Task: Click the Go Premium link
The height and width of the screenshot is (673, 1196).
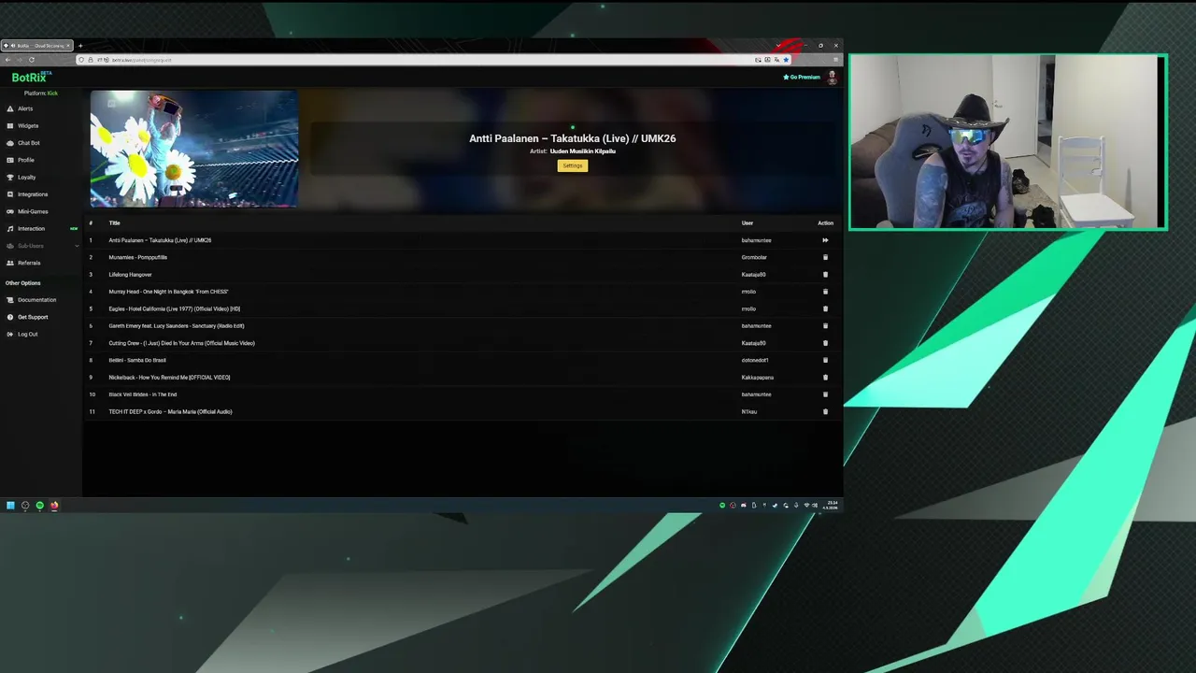Action: [802, 78]
